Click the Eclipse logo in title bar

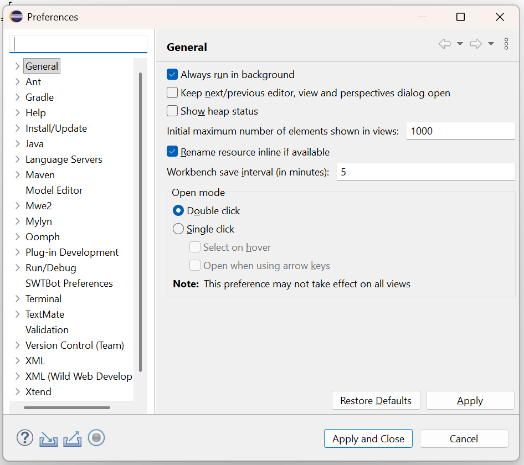tap(17, 17)
